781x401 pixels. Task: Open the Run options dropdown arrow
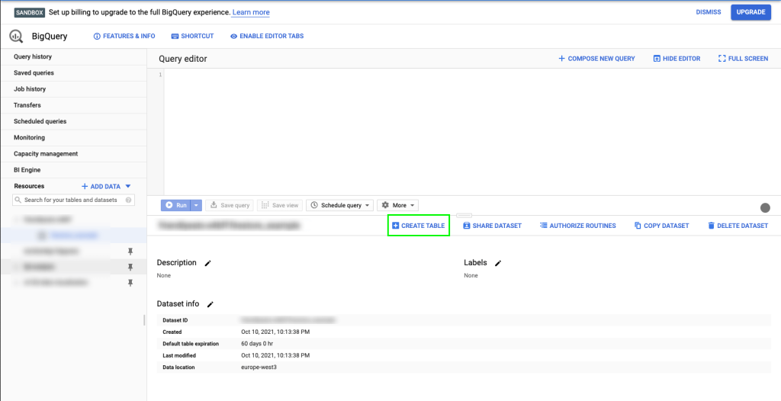[197, 205]
